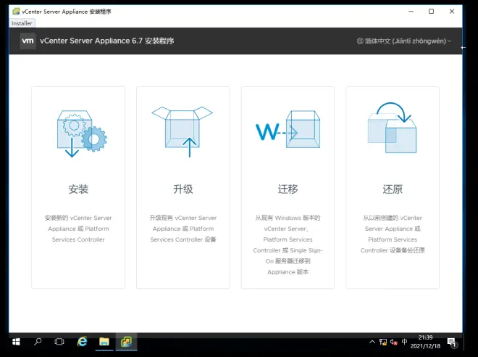Minimize the installer window

click(x=411, y=12)
